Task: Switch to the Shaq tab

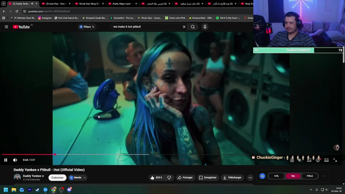Action: pos(247,4)
